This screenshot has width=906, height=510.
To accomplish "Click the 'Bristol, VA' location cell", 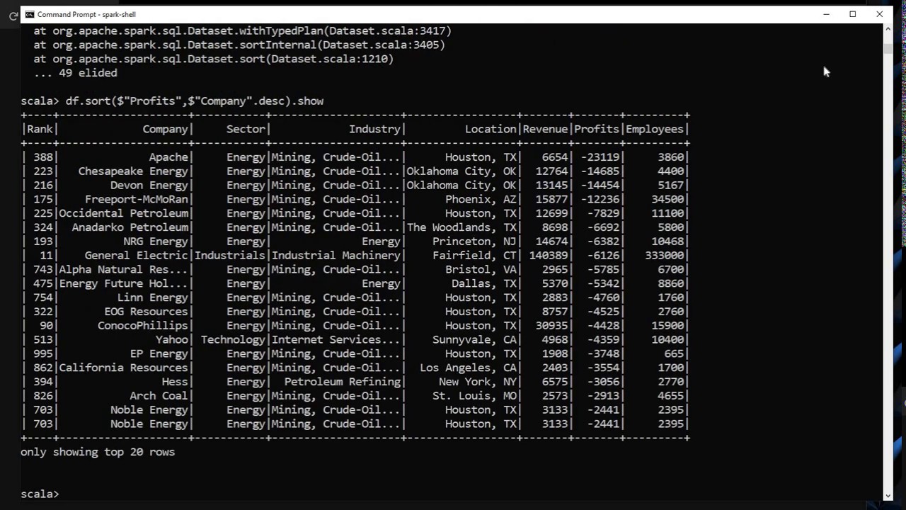I will tap(481, 270).
